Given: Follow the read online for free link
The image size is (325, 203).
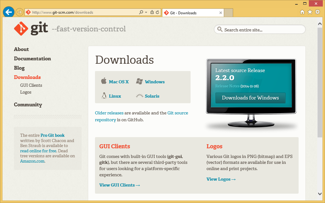Looking at the screenshot, I should tap(38, 151).
